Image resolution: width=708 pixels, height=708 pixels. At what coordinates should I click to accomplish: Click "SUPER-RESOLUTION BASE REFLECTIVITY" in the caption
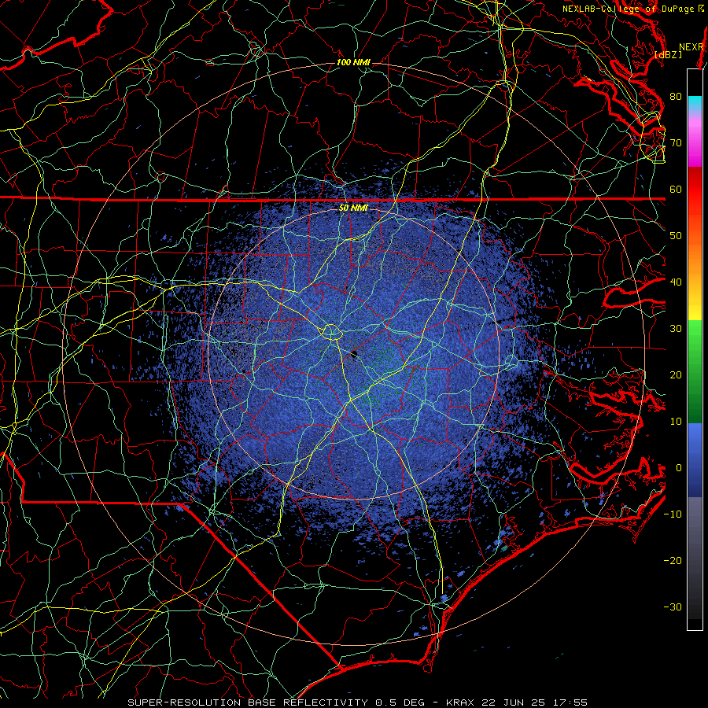(x=248, y=702)
